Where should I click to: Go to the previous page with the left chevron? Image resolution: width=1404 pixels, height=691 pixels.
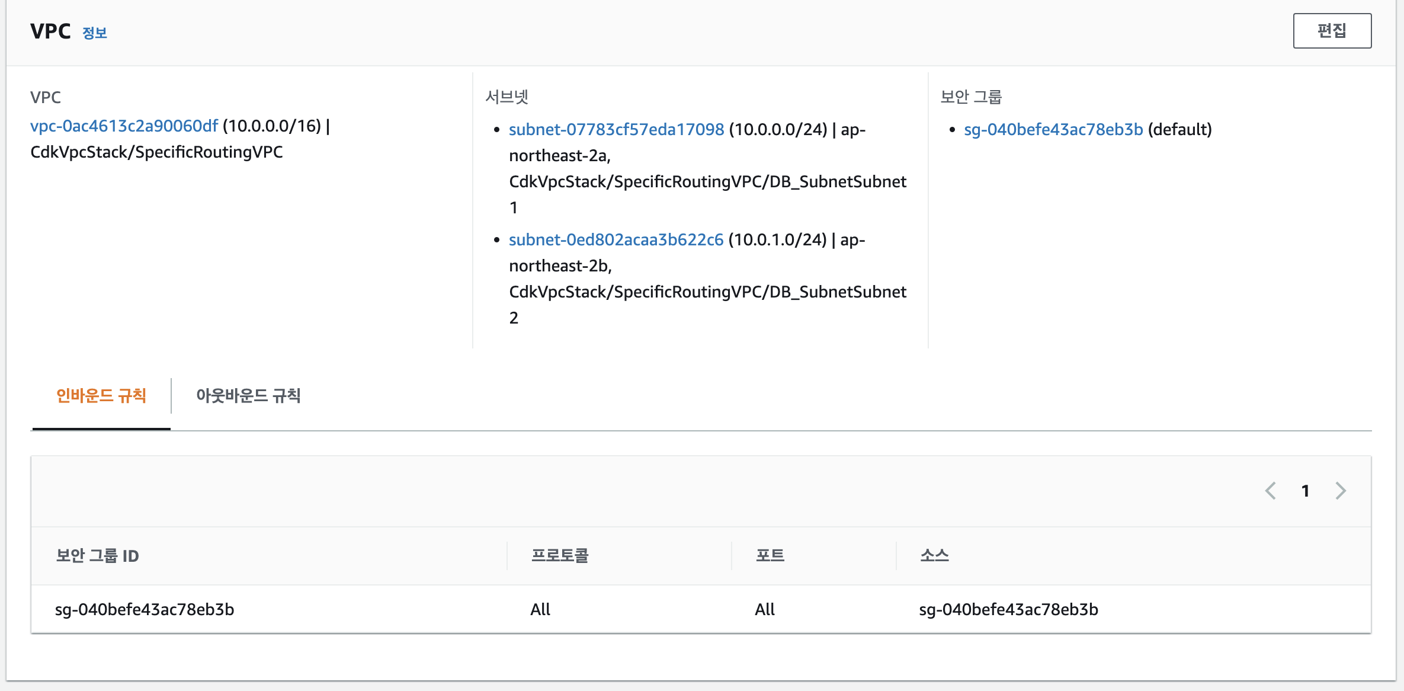pos(1270,491)
